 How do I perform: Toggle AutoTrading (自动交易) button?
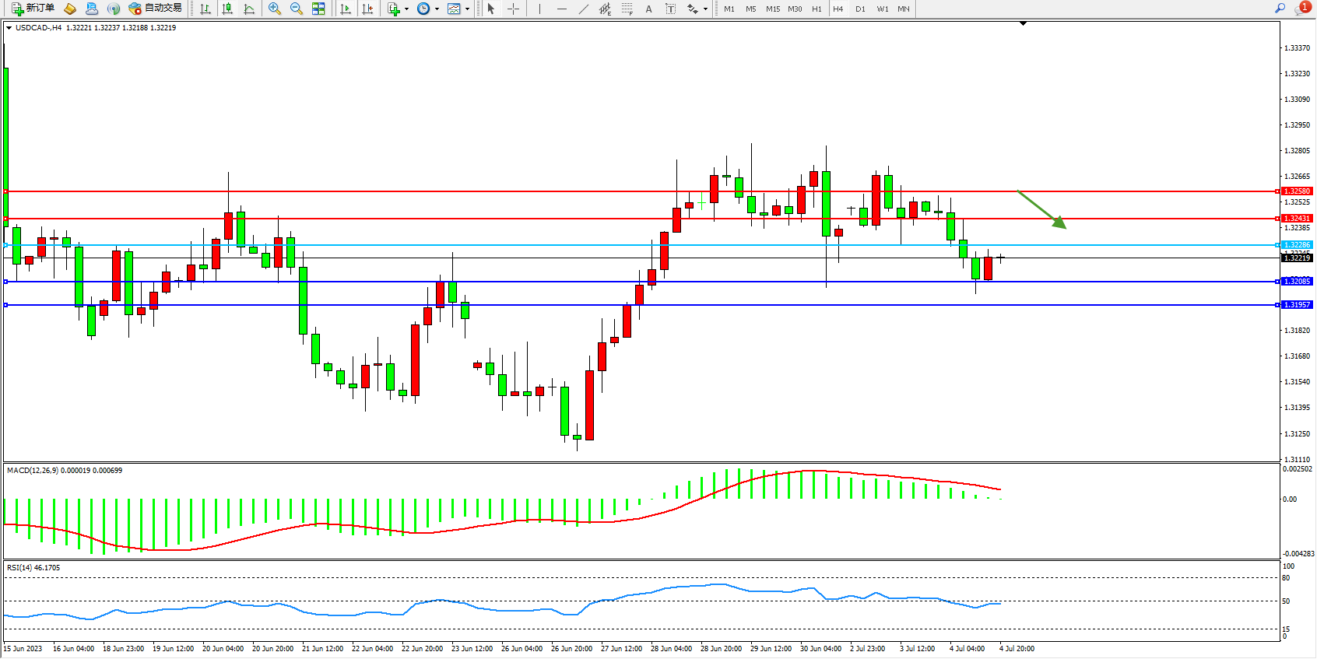pos(156,9)
